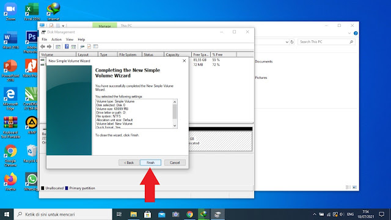This screenshot has height=220, width=391.
Task: Cancel the New Simple Volume Wizard
Action: pyautogui.click(x=175, y=163)
